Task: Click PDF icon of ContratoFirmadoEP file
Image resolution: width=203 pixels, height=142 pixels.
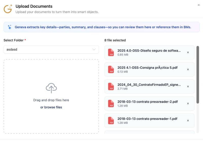Action: tap(111, 87)
